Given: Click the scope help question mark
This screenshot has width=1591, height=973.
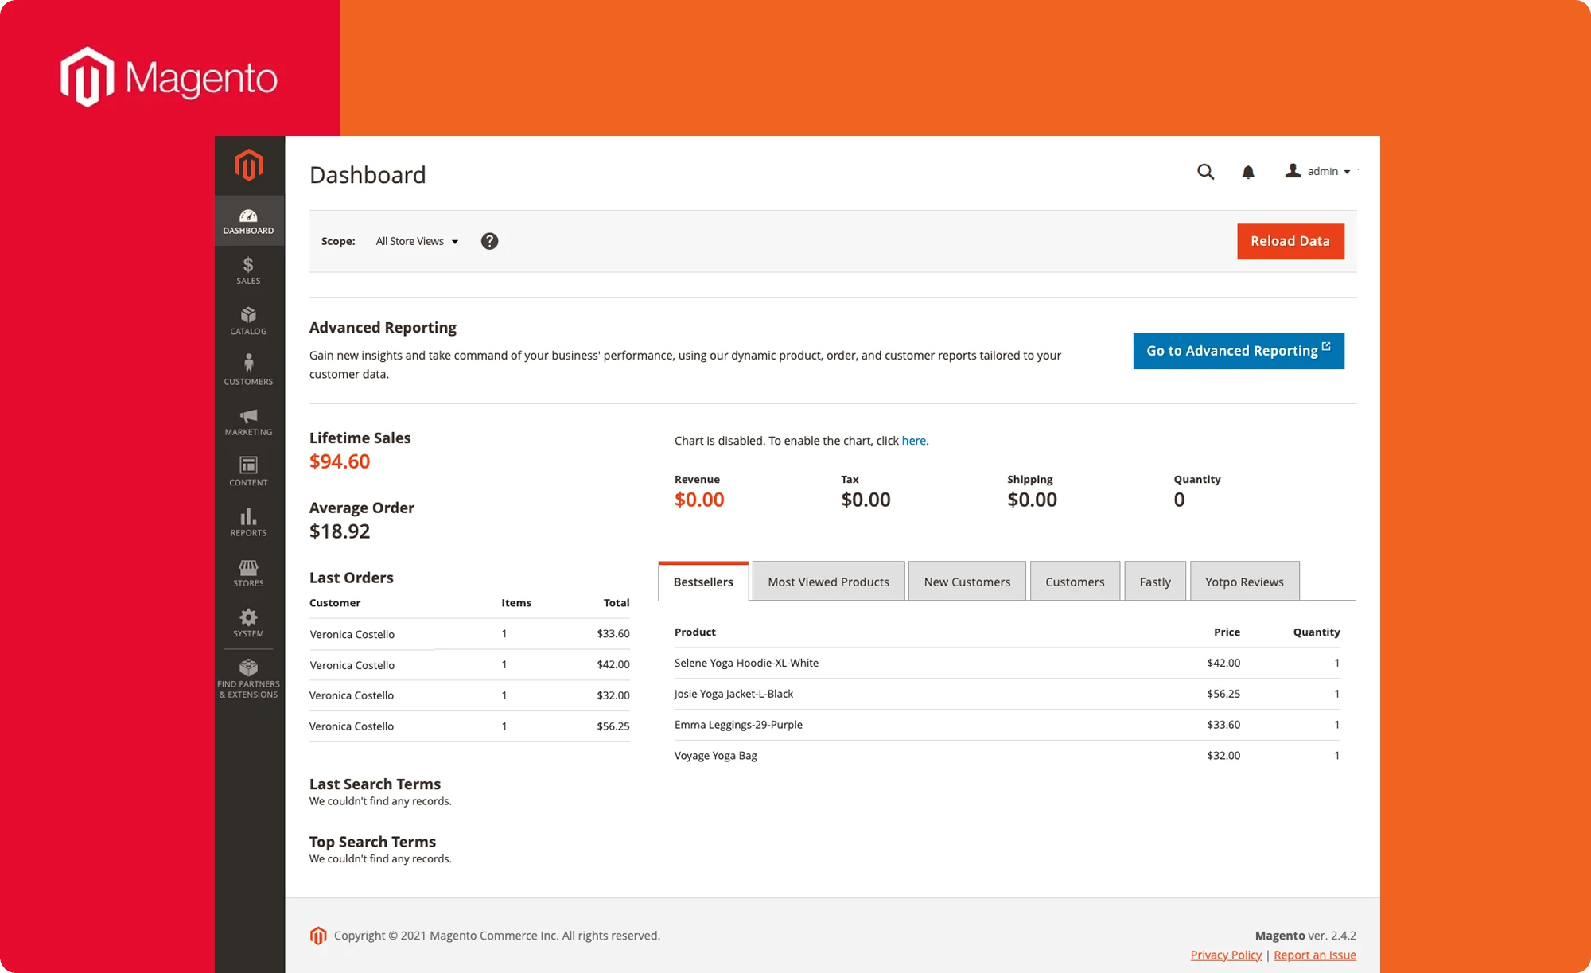Looking at the screenshot, I should tap(490, 241).
